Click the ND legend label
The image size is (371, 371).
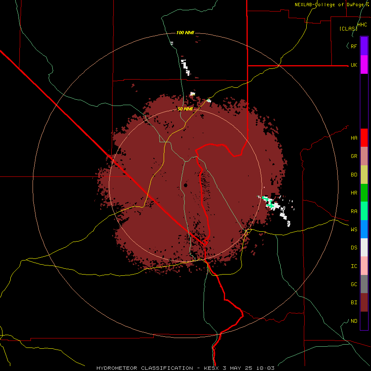354,321
